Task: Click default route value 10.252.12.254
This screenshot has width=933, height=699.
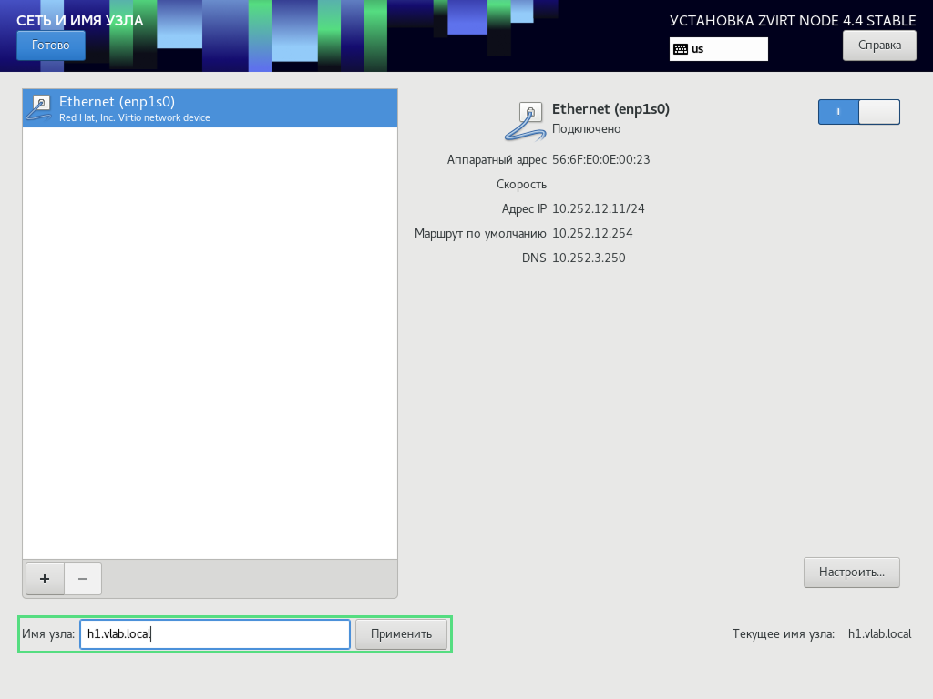Action: click(x=592, y=233)
